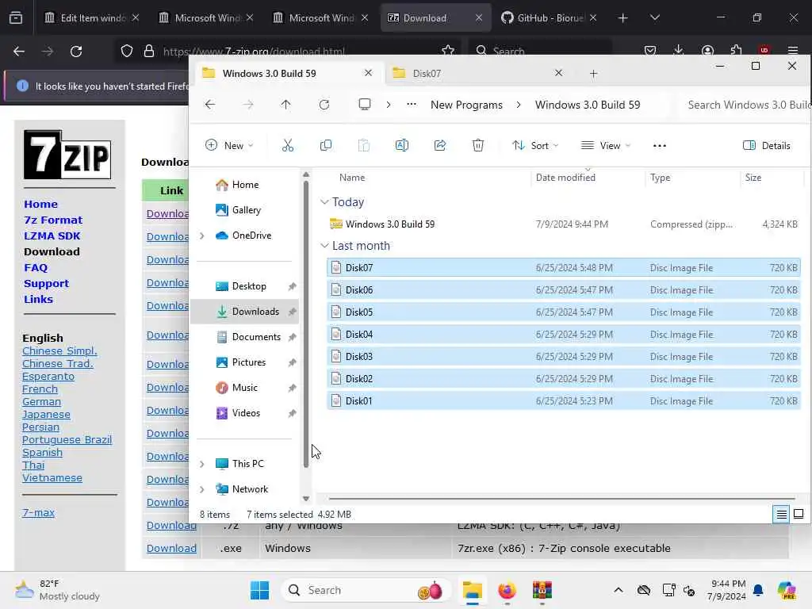Switch to details list view in status bar
The height and width of the screenshot is (609, 812).
pos(781,514)
